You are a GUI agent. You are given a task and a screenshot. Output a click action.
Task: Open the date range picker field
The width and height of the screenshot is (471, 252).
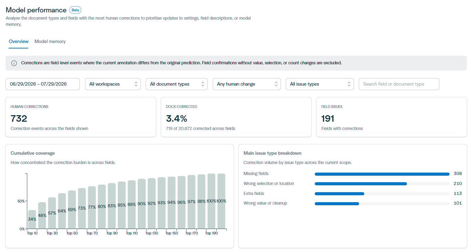(x=43, y=84)
